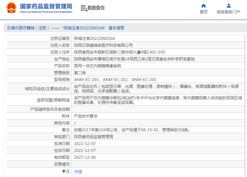Open the 政务服务门户 text link
Screen dimensions: 247x177
228,12
